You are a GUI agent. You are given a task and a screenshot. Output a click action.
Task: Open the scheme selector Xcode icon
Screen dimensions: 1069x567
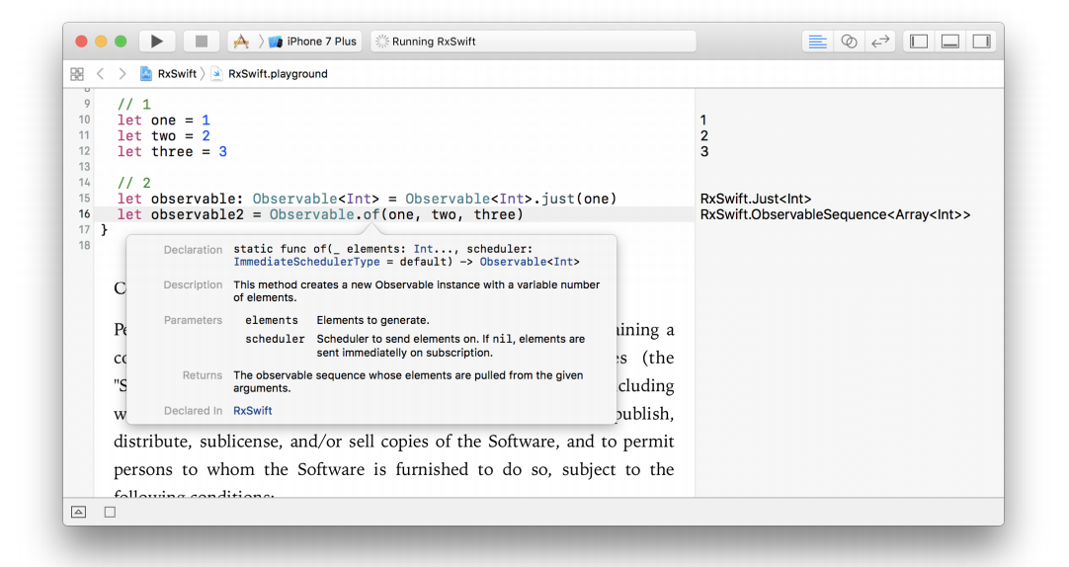point(241,41)
